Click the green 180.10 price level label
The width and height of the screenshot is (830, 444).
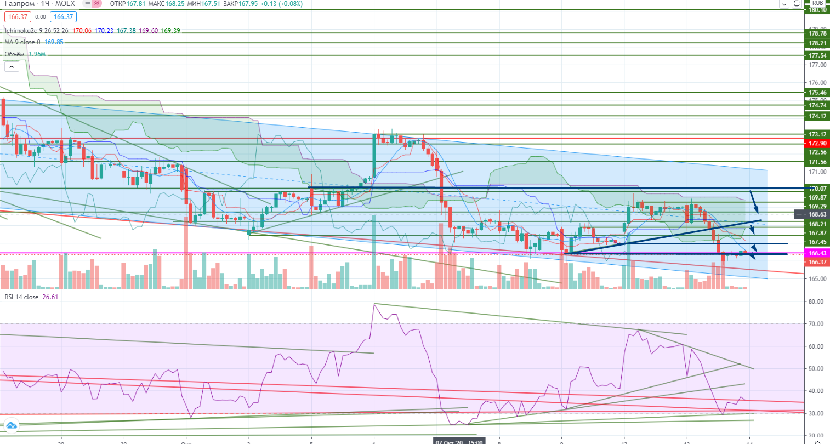pyautogui.click(x=817, y=10)
